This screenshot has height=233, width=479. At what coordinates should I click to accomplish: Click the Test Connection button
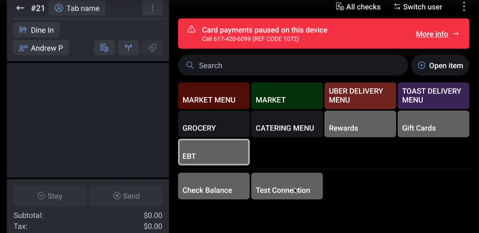(x=287, y=186)
